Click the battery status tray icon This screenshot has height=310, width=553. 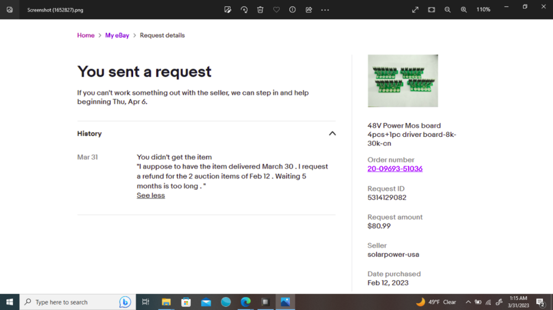[x=478, y=302]
